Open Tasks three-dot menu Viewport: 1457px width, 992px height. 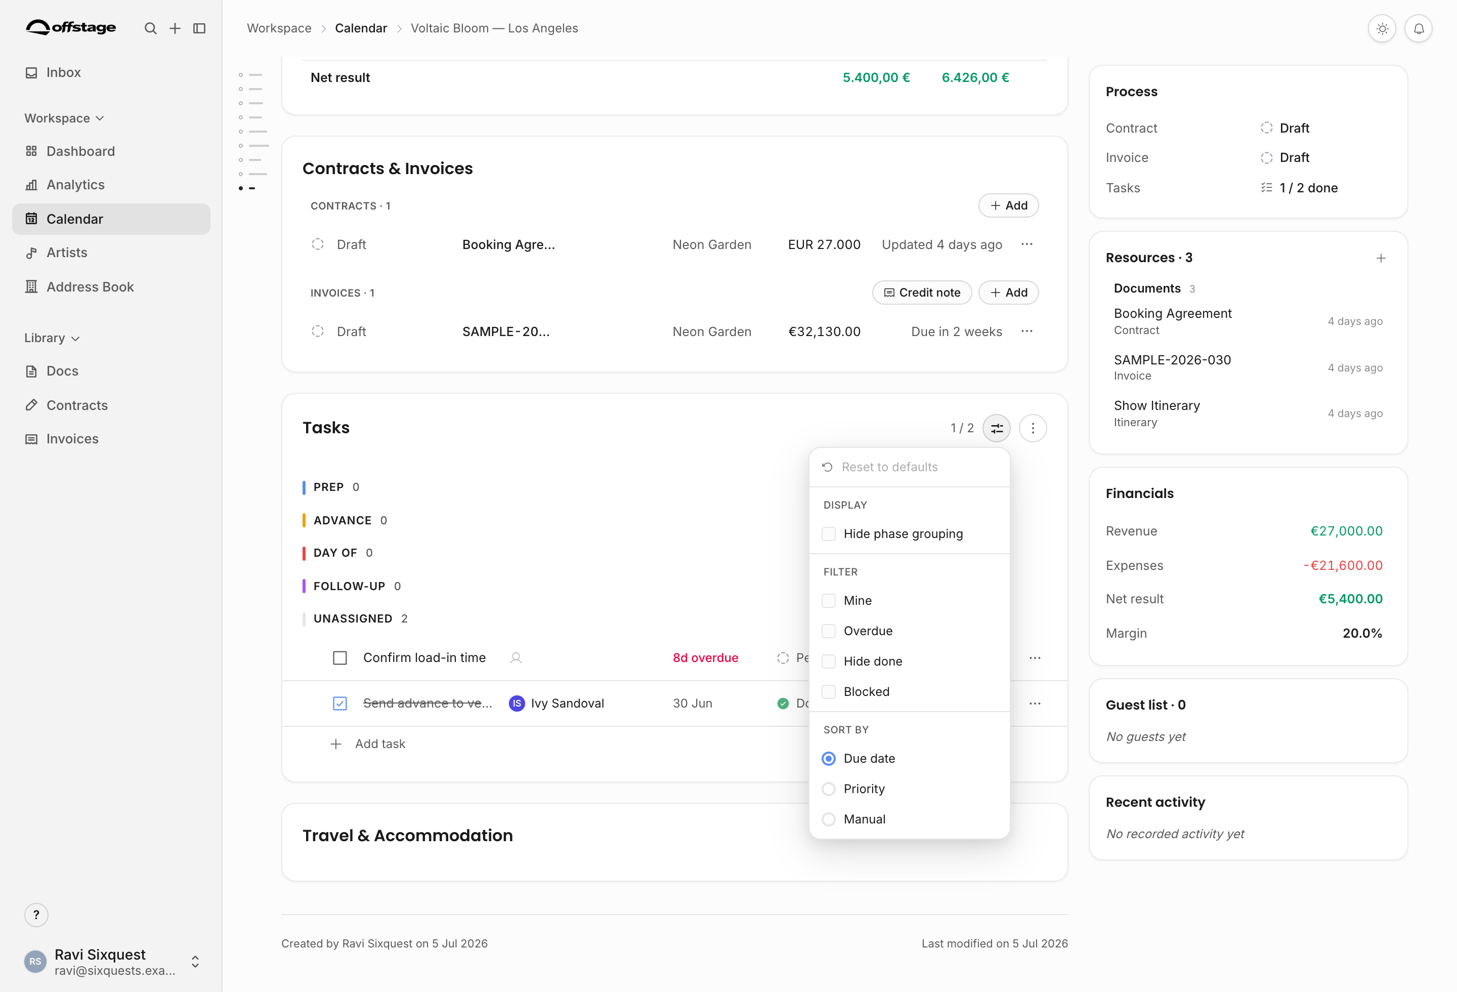tap(1033, 428)
